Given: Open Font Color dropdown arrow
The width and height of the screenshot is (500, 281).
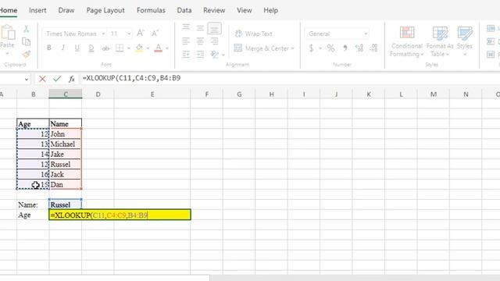Looking at the screenshot, I should (x=166, y=48).
